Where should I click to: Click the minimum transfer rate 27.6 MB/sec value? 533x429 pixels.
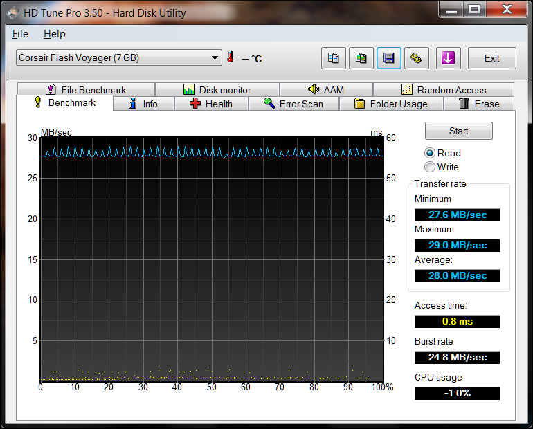457,215
